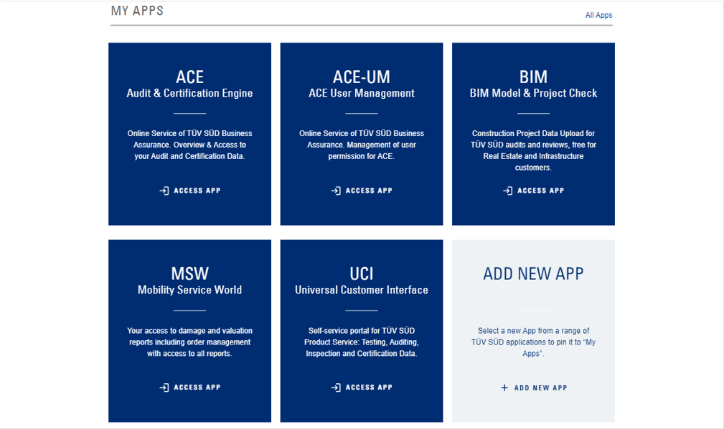The width and height of the screenshot is (724, 429).
Task: Click BIM description about Construction Project Data Upload
Action: pos(533,150)
